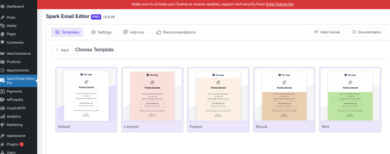Choose the Mint template thumbnail

click(350, 95)
